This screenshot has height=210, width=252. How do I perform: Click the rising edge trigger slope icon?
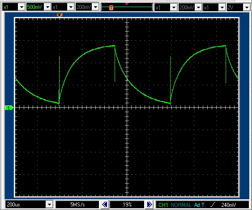(x=213, y=205)
